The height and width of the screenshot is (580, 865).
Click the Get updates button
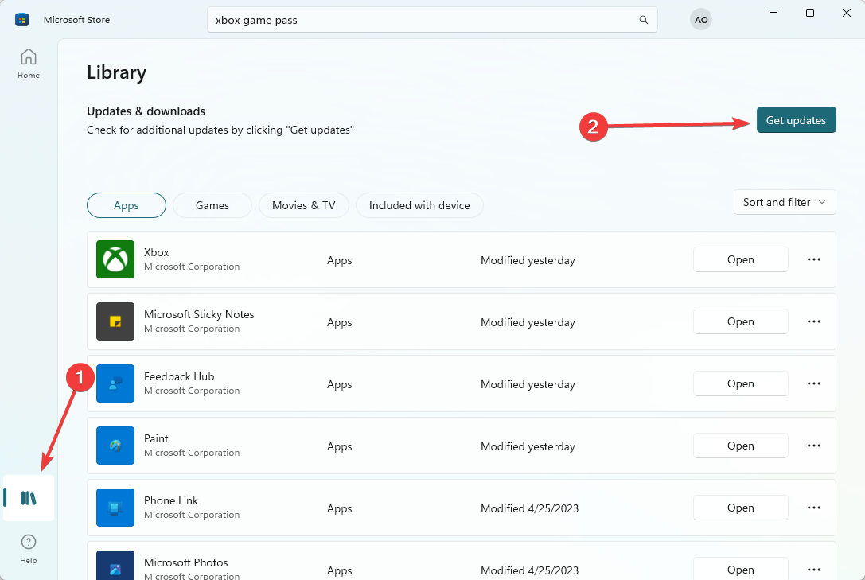tap(796, 119)
